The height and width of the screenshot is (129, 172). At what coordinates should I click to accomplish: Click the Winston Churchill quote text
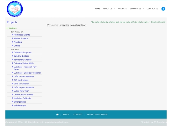tap(128, 22)
